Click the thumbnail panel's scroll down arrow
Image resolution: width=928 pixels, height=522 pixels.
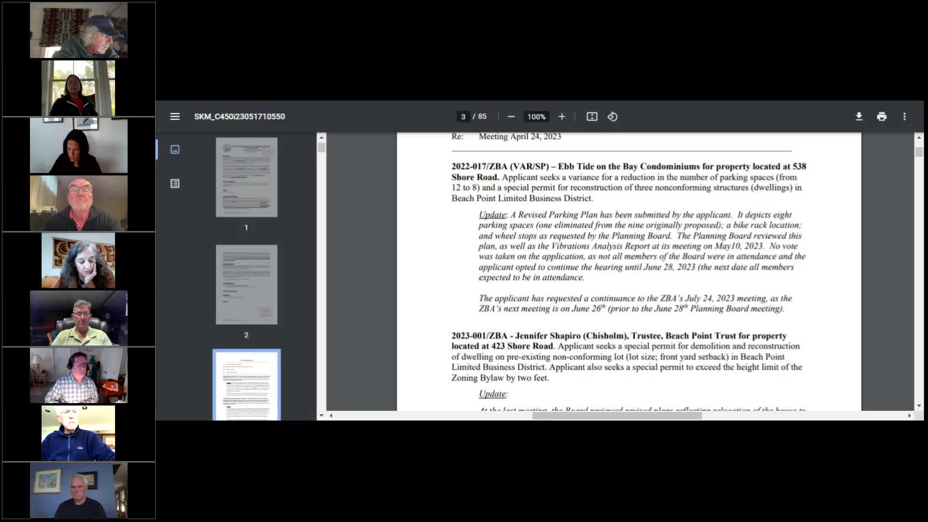pos(321,415)
